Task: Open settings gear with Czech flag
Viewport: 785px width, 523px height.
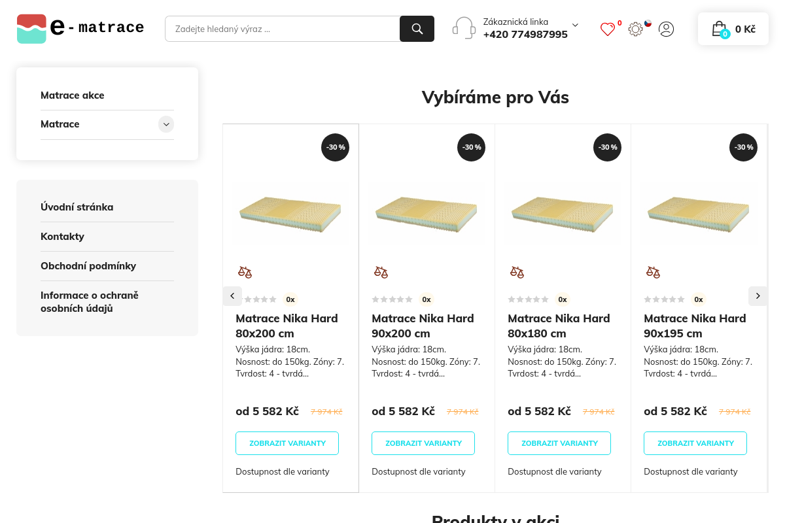Action: [x=636, y=29]
